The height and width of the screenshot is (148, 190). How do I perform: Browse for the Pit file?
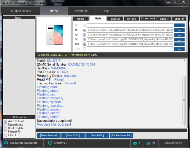pos(179,25)
